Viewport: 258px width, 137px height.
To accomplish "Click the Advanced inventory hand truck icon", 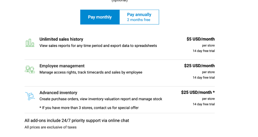I will tap(30, 96).
